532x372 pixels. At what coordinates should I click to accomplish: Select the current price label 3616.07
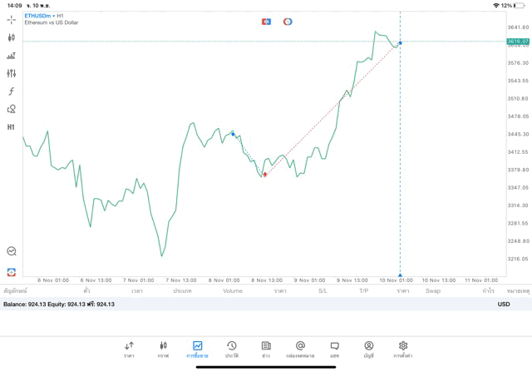518,41
